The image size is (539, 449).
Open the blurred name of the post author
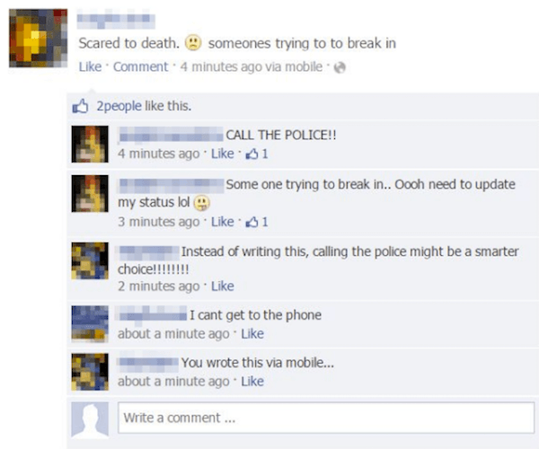[116, 21]
